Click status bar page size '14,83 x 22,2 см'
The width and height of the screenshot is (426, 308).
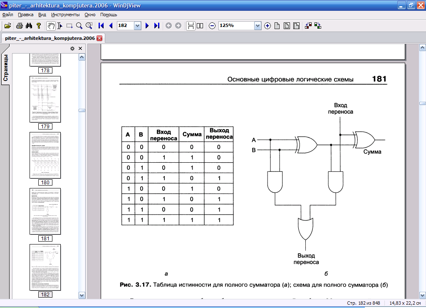point(405,303)
